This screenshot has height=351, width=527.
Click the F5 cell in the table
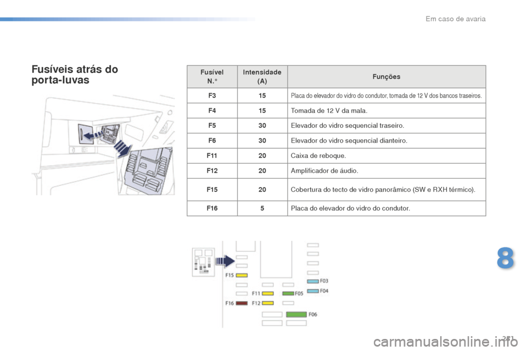pyautogui.click(x=212, y=126)
